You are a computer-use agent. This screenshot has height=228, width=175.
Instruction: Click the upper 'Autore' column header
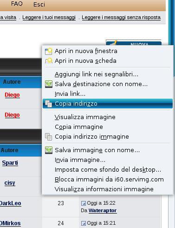(x=12, y=82)
